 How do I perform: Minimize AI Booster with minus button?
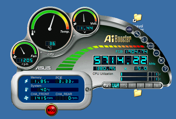[x=156, y=53]
